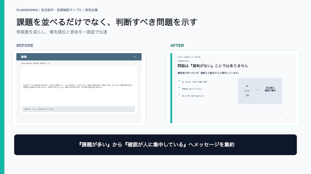Click the 課題 title bar in BEFORE slide
Image resolution: width=311 pixels, height=174 pixels.
tap(79, 57)
